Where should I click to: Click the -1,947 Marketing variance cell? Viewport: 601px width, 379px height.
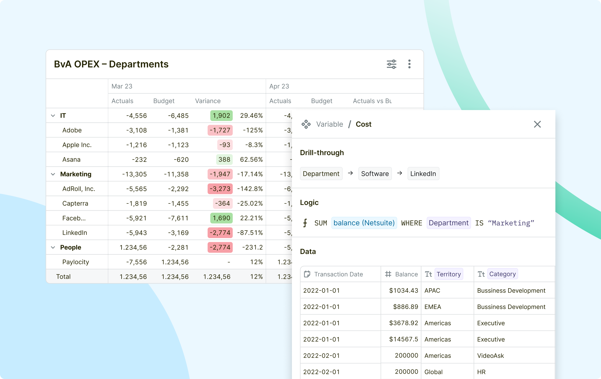[x=220, y=174]
